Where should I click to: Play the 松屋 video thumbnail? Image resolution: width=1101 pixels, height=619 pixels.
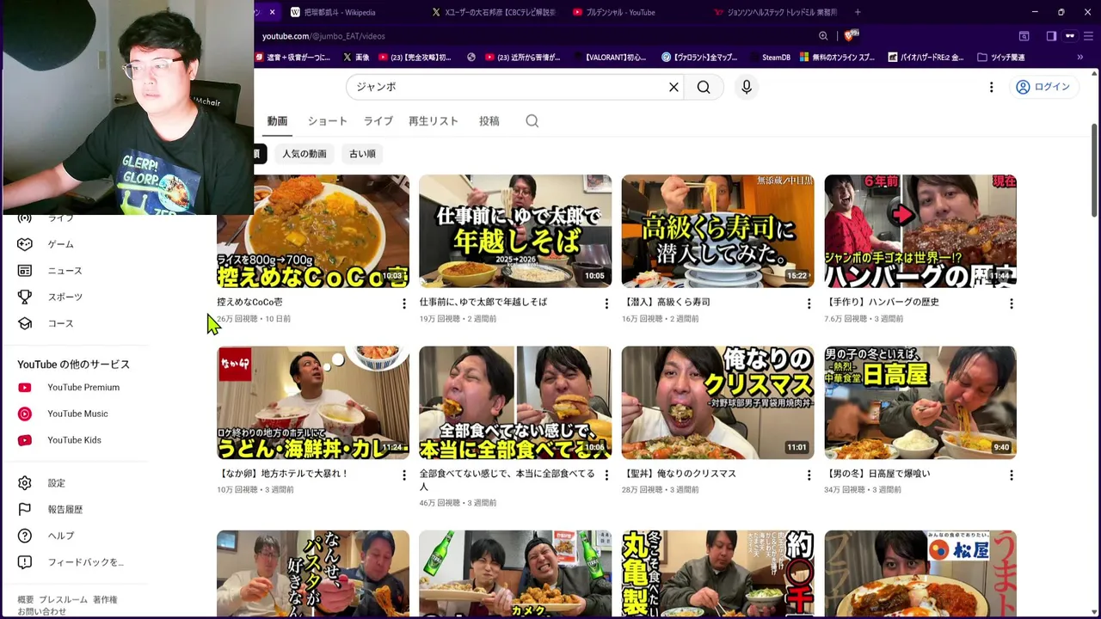[x=920, y=573]
